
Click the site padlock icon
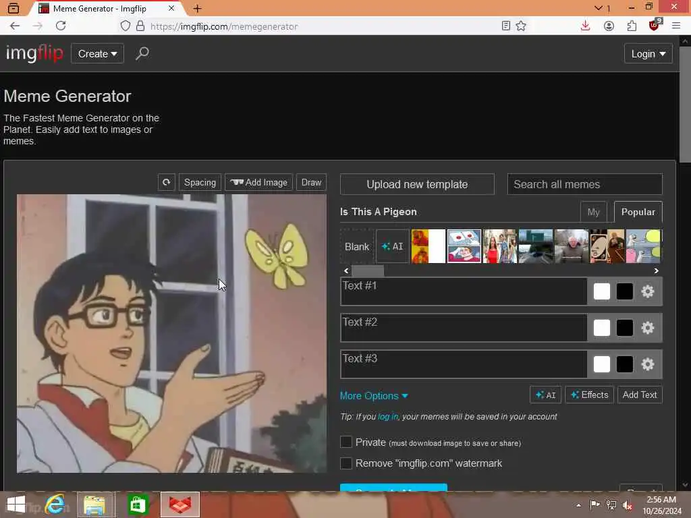coord(140,26)
